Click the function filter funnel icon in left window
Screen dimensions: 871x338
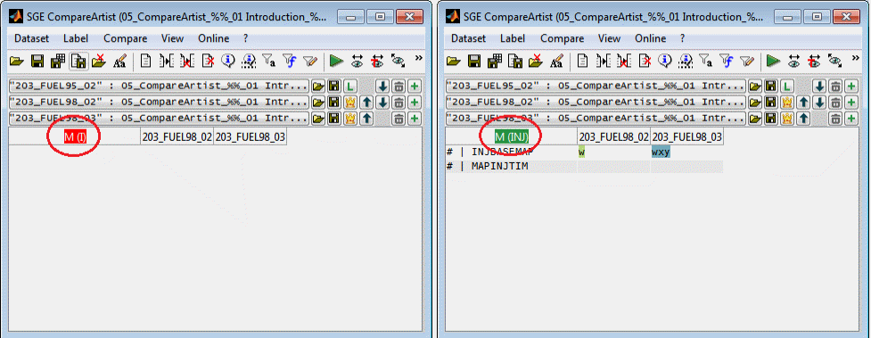coord(289,61)
